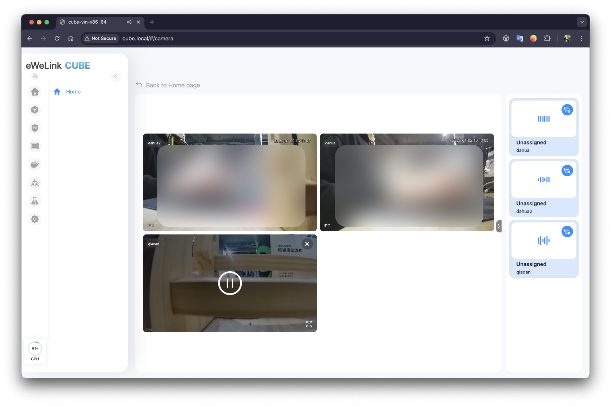Open settings gear in the sidebar
This screenshot has height=406, width=611.
[35, 219]
